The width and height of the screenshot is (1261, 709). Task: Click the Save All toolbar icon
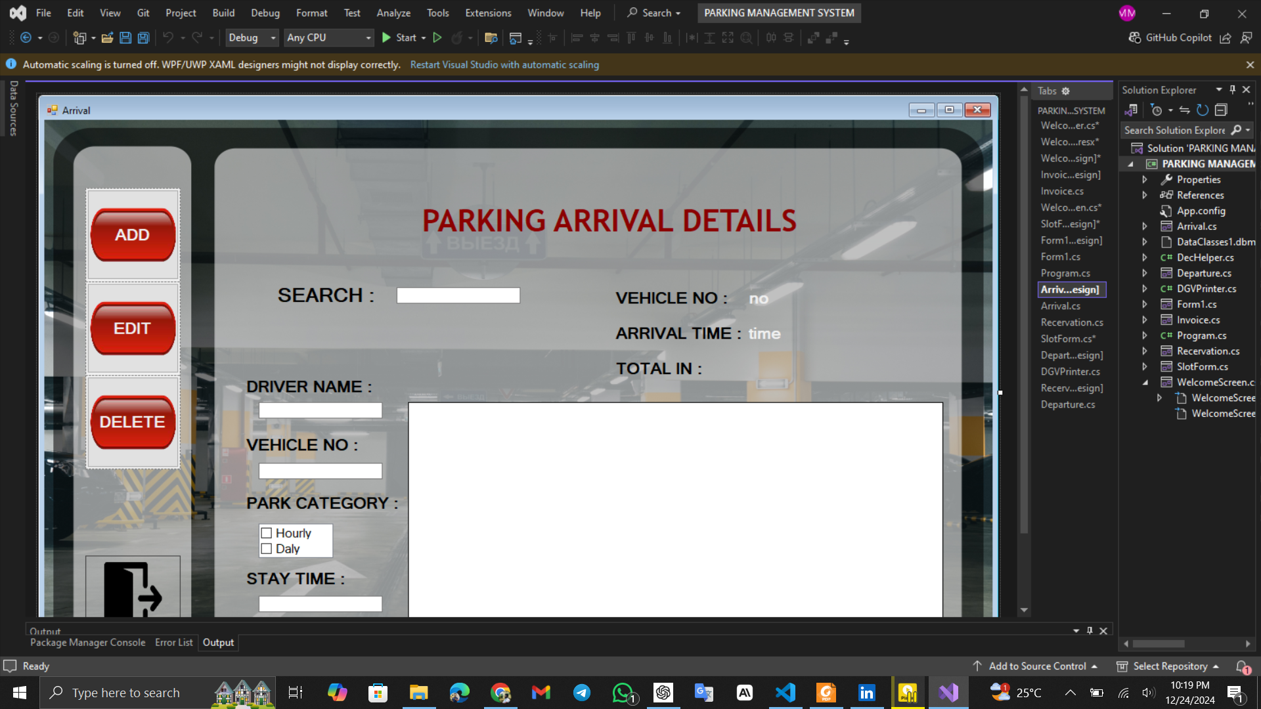(143, 38)
